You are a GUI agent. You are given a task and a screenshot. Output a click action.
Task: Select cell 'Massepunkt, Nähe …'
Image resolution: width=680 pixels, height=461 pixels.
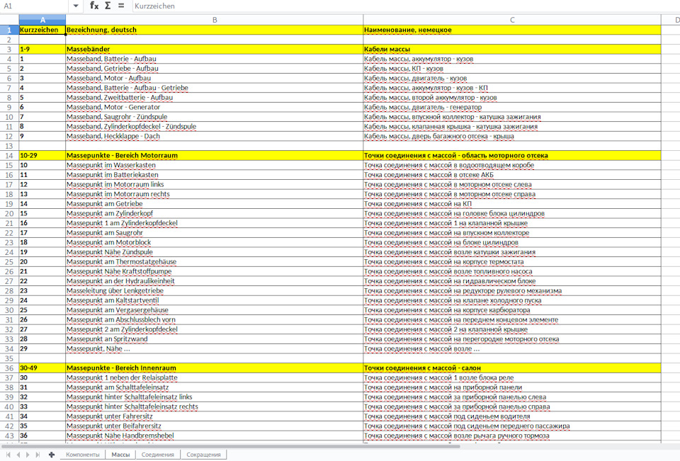click(x=215, y=348)
